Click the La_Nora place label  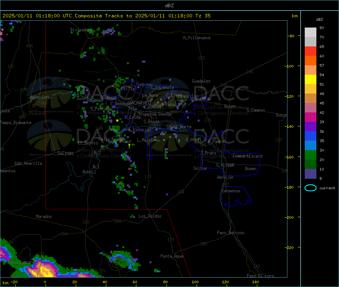[x=150, y=95]
